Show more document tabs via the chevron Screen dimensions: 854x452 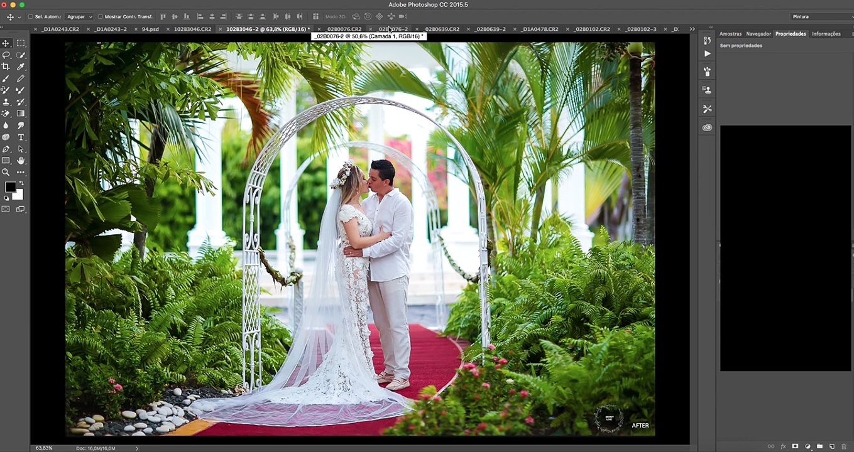[692, 29]
